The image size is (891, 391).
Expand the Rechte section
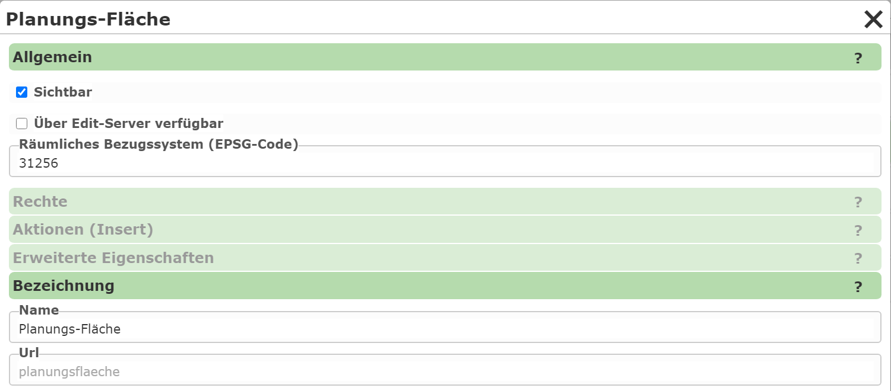[x=445, y=201]
